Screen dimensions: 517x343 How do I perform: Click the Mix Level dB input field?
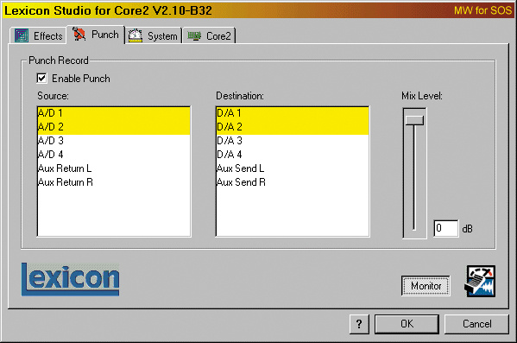(x=445, y=228)
